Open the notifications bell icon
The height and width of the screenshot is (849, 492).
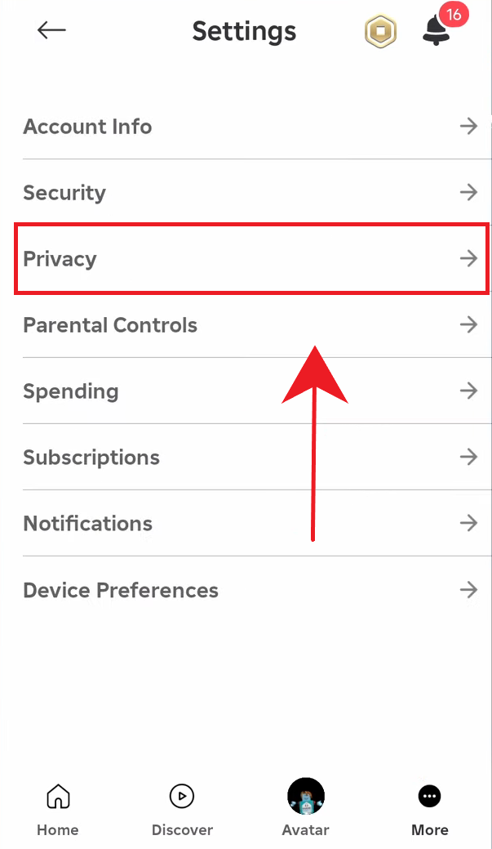[437, 33]
